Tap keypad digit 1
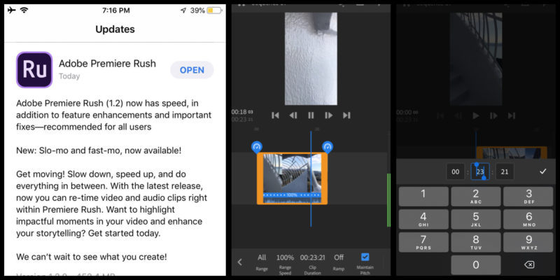 tap(423, 196)
